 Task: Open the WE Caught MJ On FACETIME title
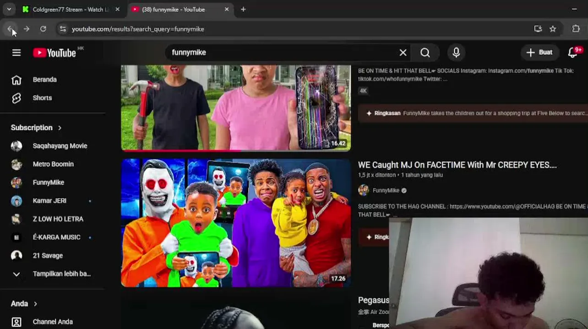(457, 165)
